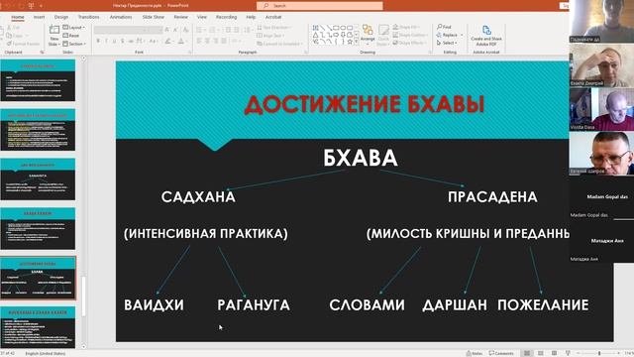Click the font name box
This screenshot has height=357, width=634.
click(x=120, y=30)
